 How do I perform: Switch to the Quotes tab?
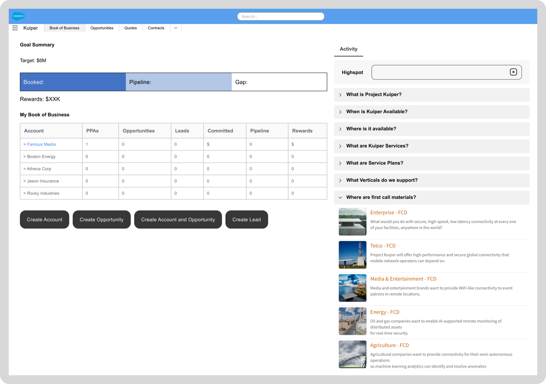pyautogui.click(x=130, y=28)
